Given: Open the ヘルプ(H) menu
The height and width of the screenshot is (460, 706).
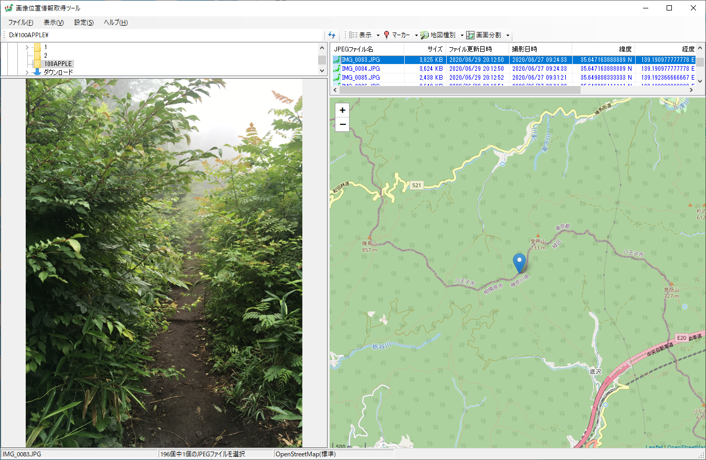Looking at the screenshot, I should coord(115,23).
